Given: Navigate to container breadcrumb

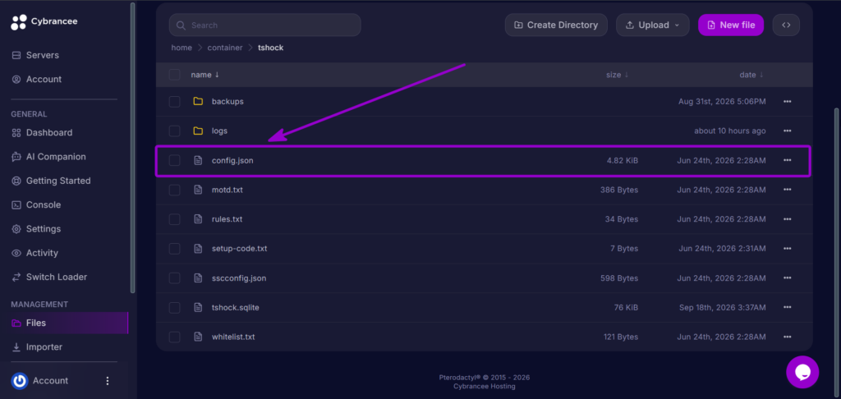Looking at the screenshot, I should tap(226, 48).
